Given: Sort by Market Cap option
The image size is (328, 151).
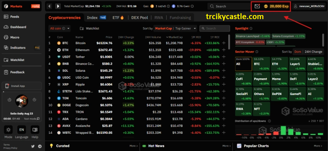Looking at the screenshot, I should tap(163, 29).
